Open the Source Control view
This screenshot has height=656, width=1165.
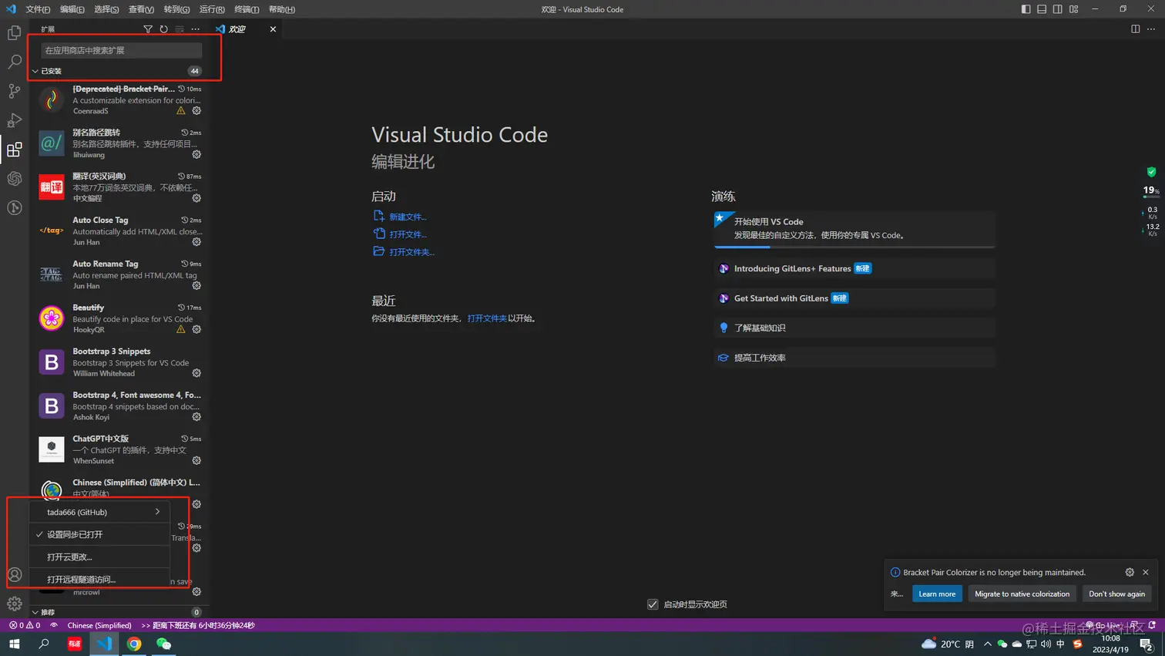pyautogui.click(x=15, y=91)
